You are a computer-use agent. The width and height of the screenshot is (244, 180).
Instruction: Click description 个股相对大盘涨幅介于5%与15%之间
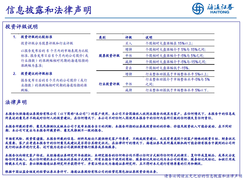[175, 50]
